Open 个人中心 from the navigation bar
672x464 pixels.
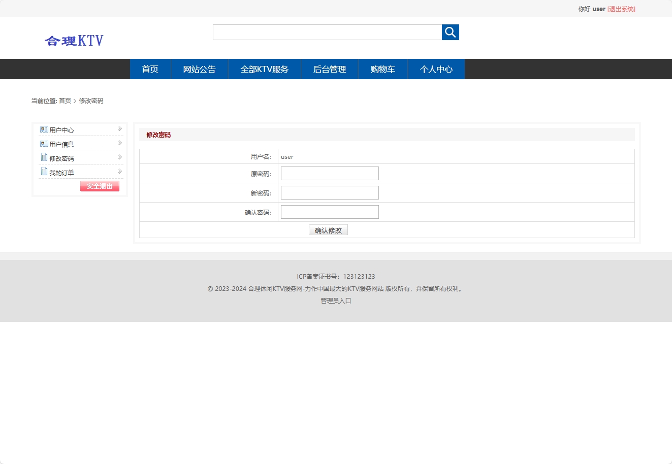[436, 69]
